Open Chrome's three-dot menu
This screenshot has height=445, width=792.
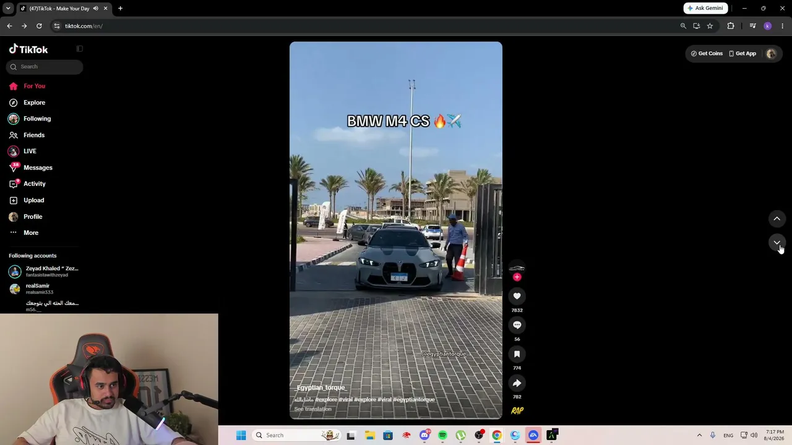click(x=782, y=26)
